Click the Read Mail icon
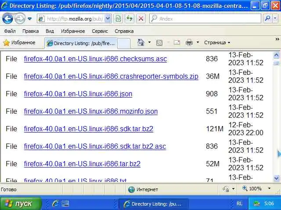Viewport: 281px width, 210px height. [x=177, y=42]
